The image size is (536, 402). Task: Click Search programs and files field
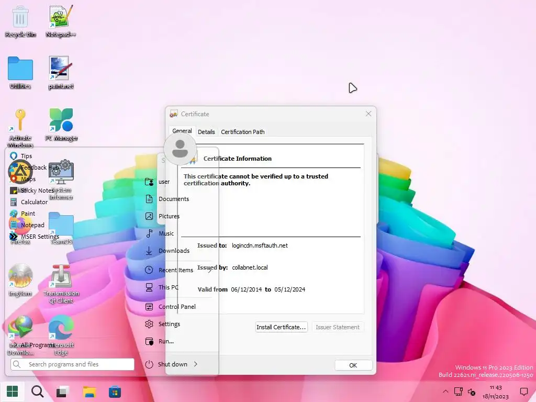click(x=72, y=364)
